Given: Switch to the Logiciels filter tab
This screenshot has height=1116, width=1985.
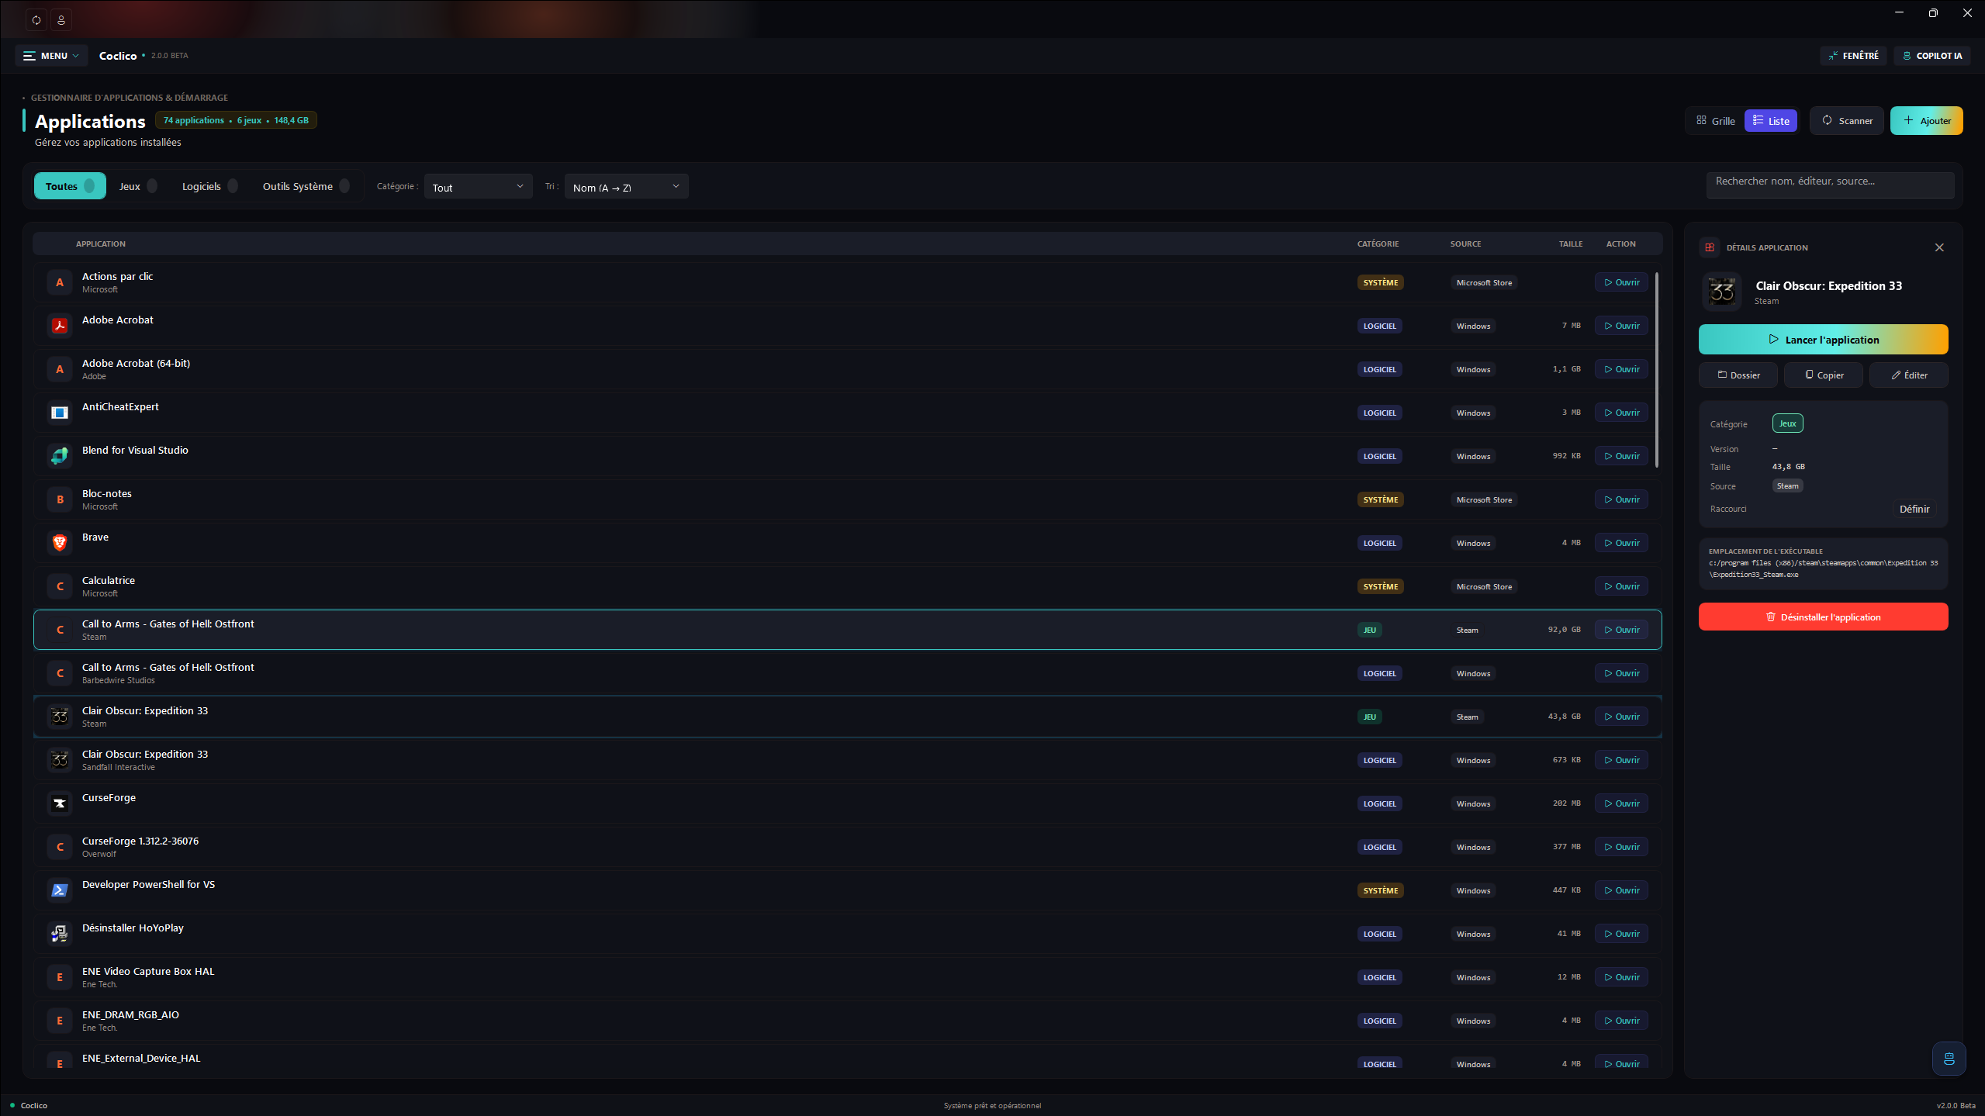Looking at the screenshot, I should (209, 186).
